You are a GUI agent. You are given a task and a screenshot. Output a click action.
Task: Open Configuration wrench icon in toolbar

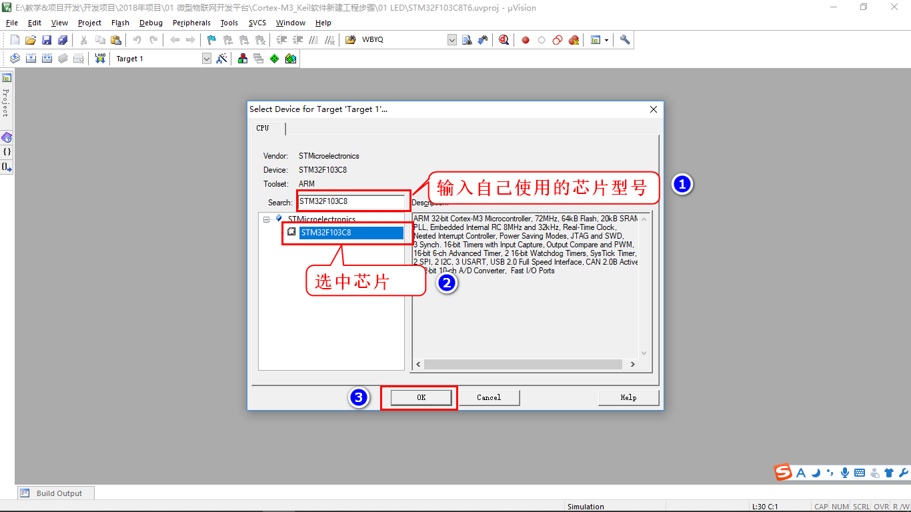[625, 40]
